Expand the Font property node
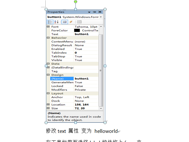This screenshot has height=142, width=189. click(48, 27)
